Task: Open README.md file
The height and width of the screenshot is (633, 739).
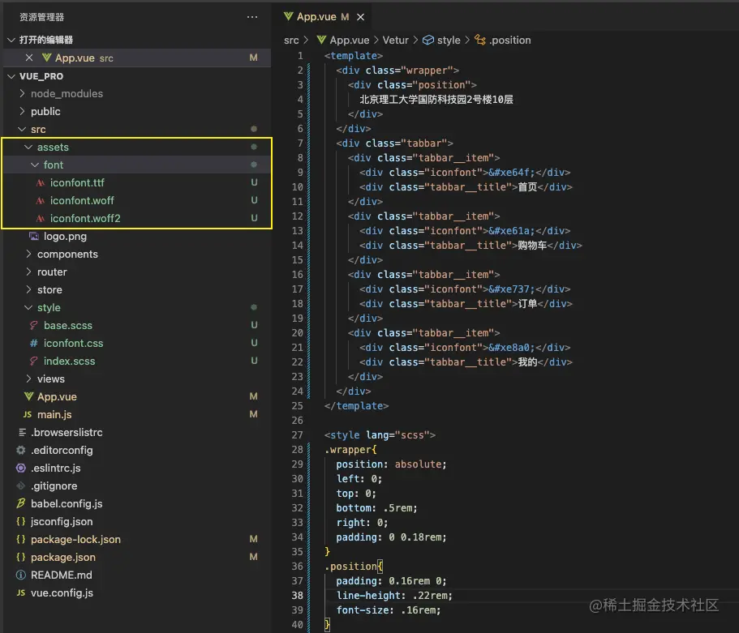Action: [62, 575]
